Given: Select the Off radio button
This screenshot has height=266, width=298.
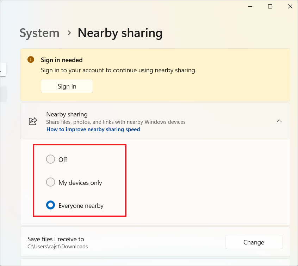Looking at the screenshot, I should [51, 159].
